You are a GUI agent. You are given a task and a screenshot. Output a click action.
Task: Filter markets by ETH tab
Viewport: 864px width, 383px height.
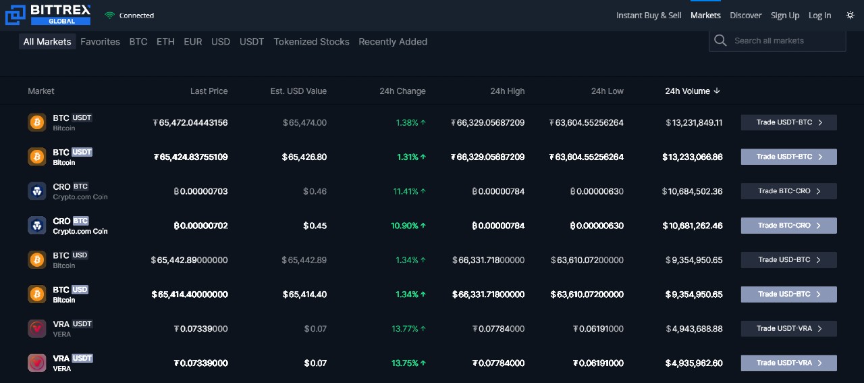pyautogui.click(x=165, y=41)
